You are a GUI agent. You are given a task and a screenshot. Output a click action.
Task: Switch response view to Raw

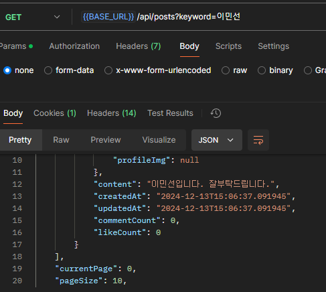point(61,140)
